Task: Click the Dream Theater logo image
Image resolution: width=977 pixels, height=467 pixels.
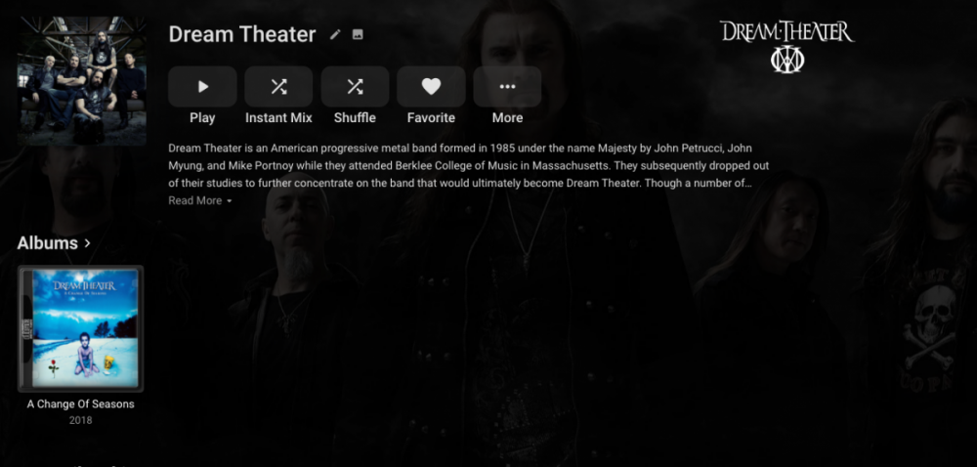Action: pos(786,47)
